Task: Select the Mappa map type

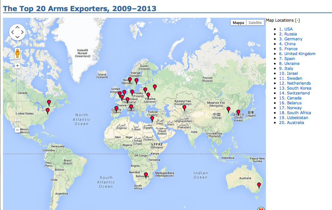Action: coord(238,23)
